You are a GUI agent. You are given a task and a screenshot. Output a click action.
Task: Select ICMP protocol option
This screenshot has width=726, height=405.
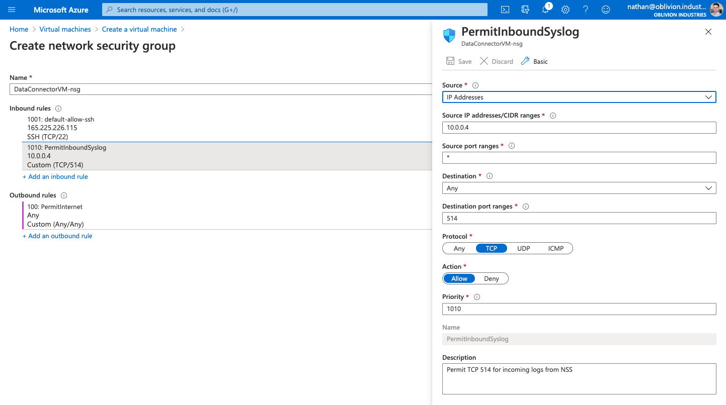[555, 248]
